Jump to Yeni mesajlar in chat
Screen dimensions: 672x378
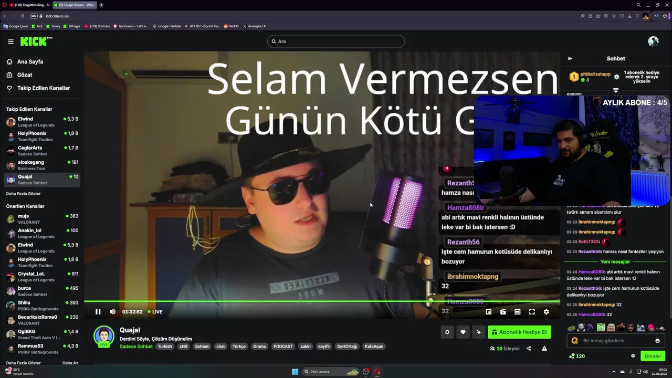click(x=615, y=261)
